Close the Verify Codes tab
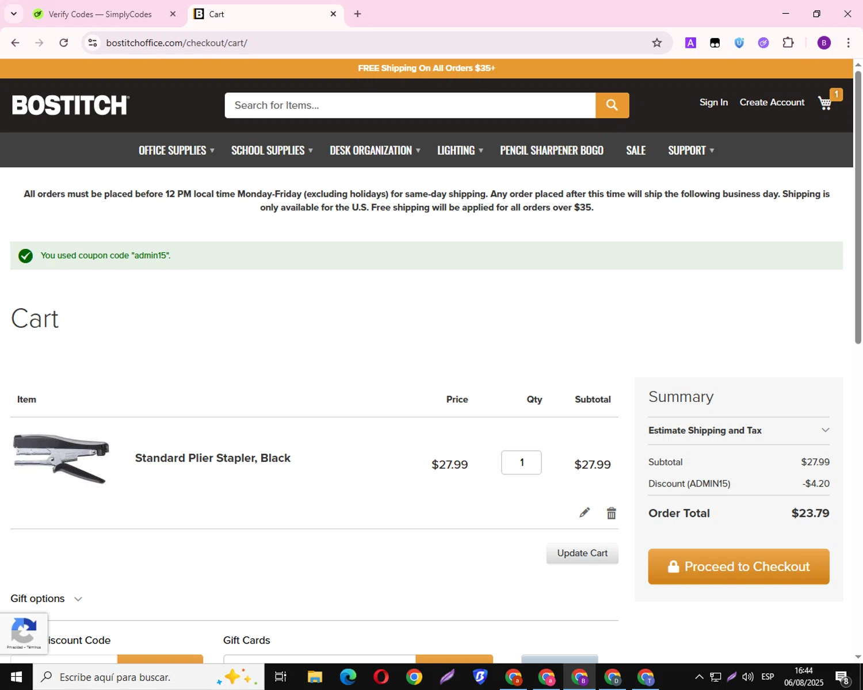This screenshot has width=863, height=690. point(173,14)
